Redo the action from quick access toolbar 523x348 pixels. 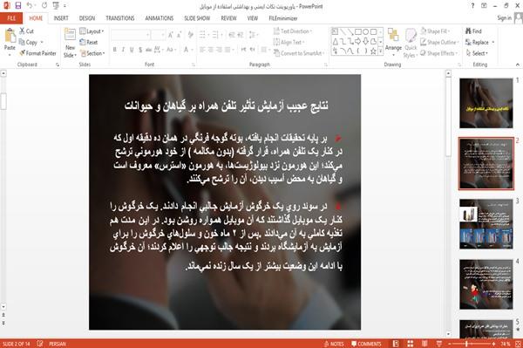[x=44, y=6]
